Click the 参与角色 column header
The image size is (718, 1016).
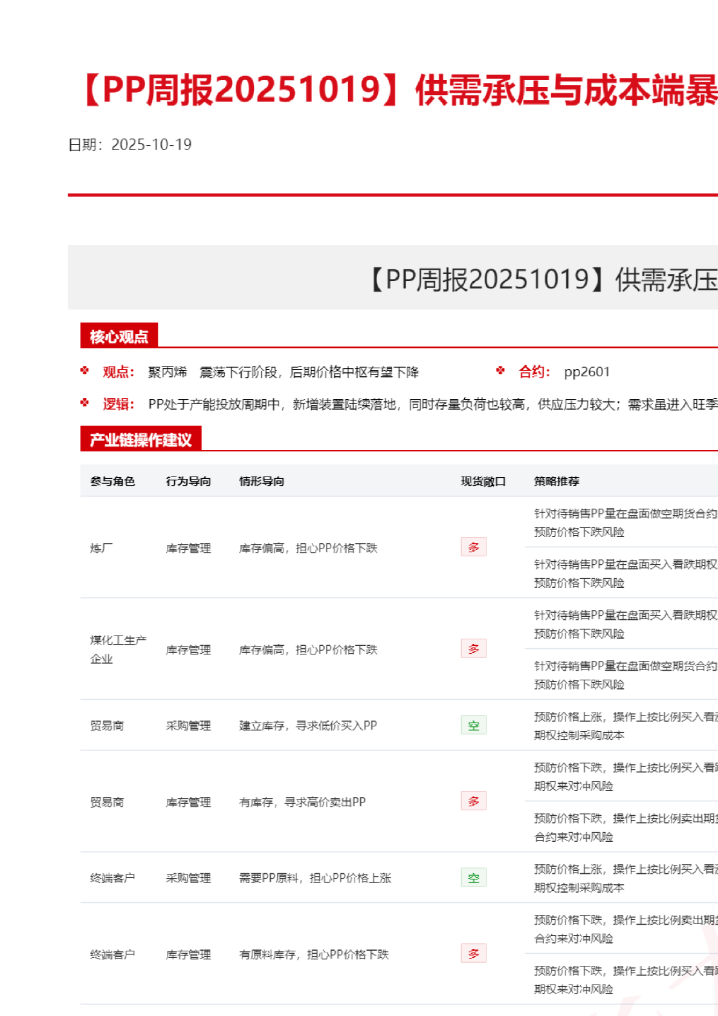tap(112, 481)
